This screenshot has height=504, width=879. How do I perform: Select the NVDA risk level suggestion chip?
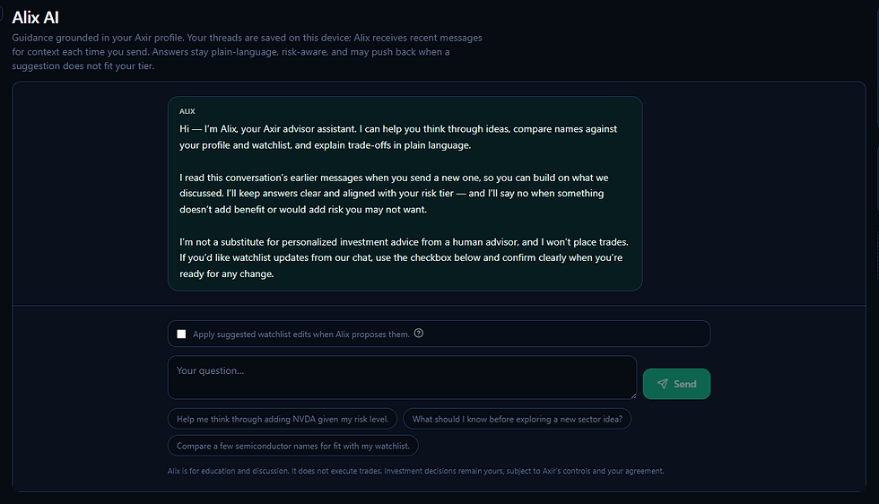(283, 419)
